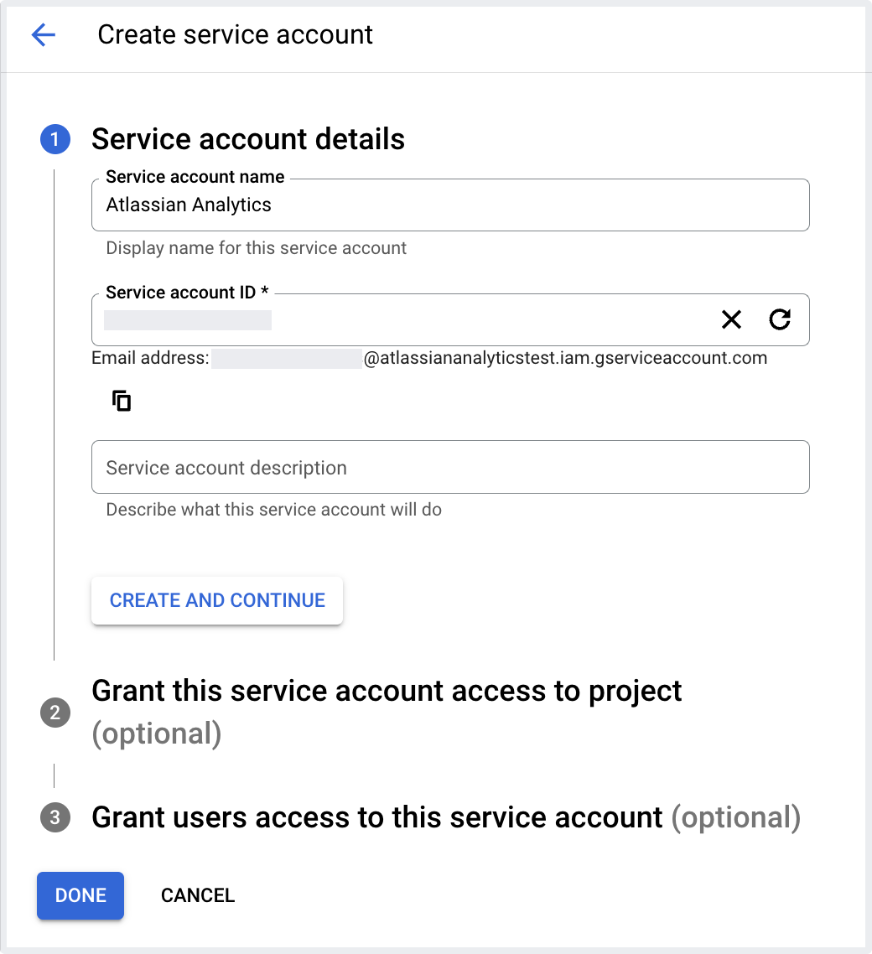This screenshot has height=954, width=872.
Task: Regenerate the Service account ID with refresh icon
Action: pos(780,319)
